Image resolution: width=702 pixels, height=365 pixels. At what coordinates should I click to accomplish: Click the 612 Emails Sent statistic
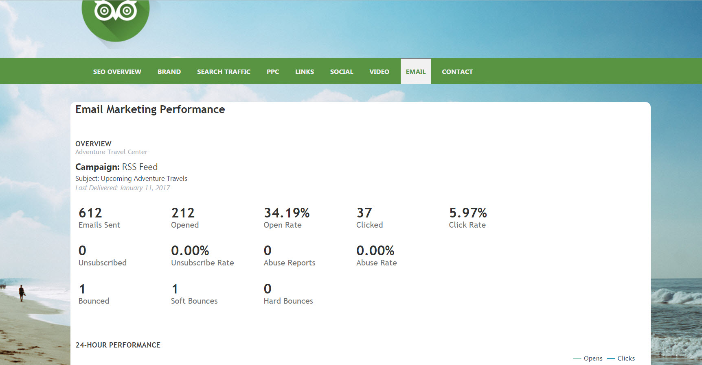tap(90, 213)
